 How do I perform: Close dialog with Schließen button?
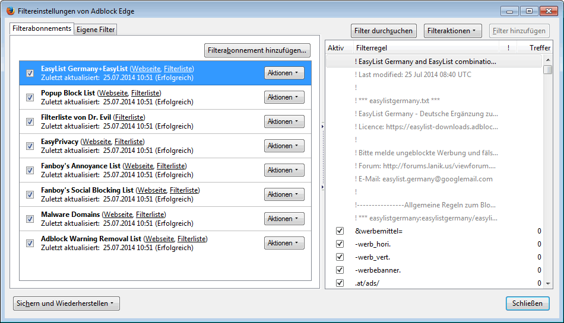coord(527,303)
